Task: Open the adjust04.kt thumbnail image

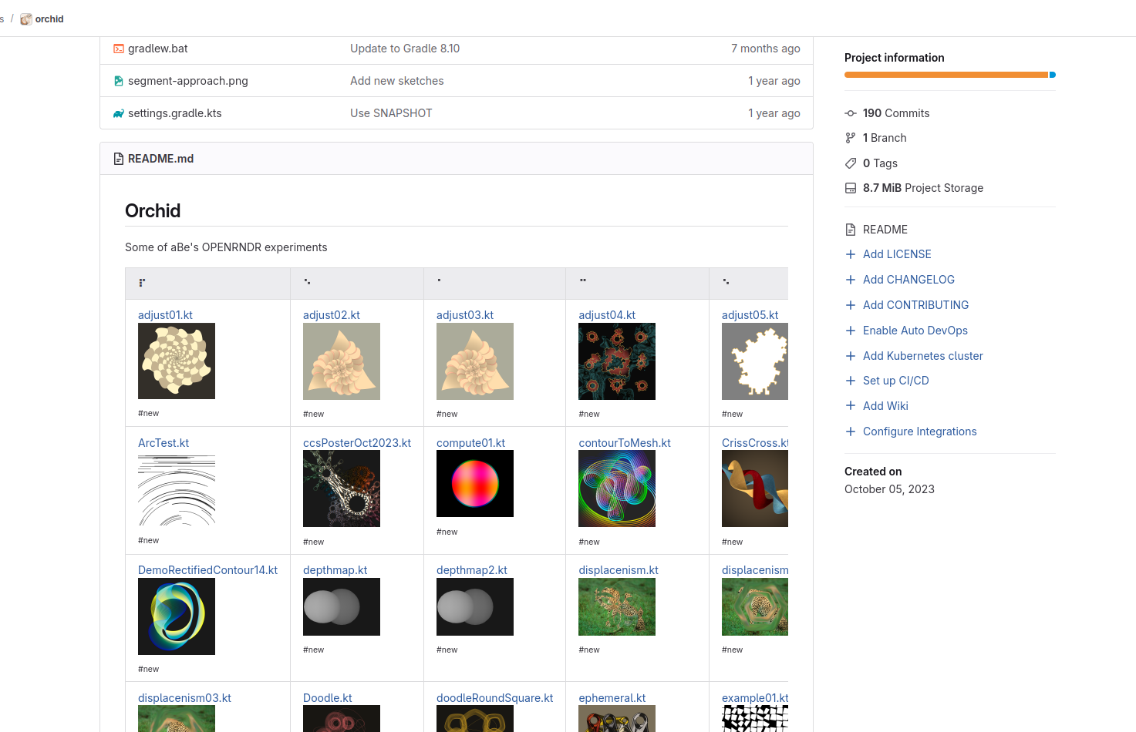Action: [x=617, y=361]
